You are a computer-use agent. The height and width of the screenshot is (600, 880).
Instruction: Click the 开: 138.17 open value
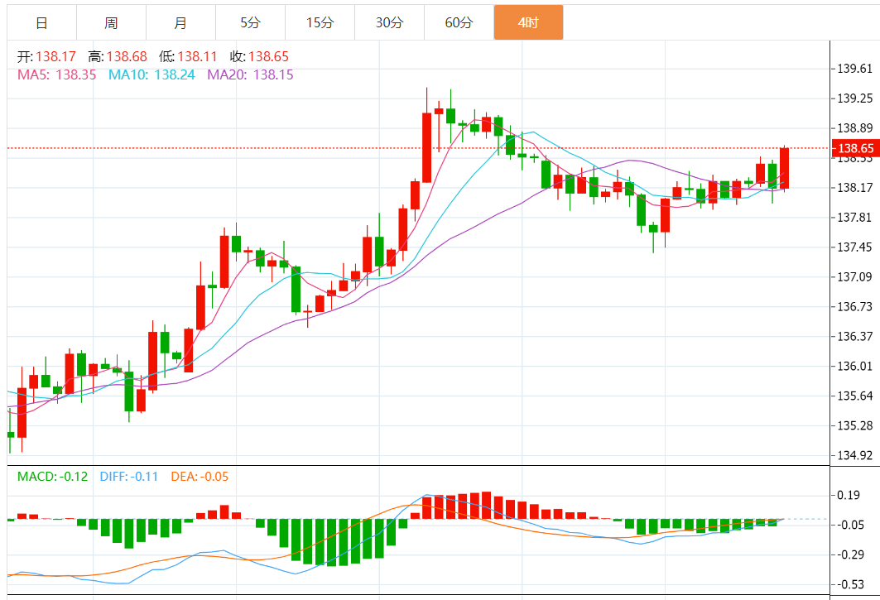(46, 56)
